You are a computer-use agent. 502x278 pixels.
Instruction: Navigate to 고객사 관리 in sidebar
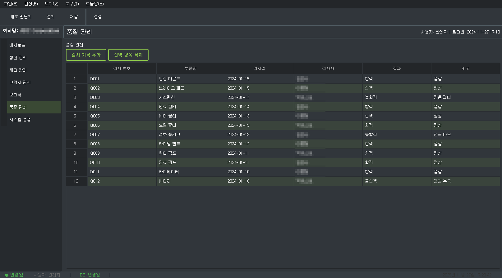(20, 82)
